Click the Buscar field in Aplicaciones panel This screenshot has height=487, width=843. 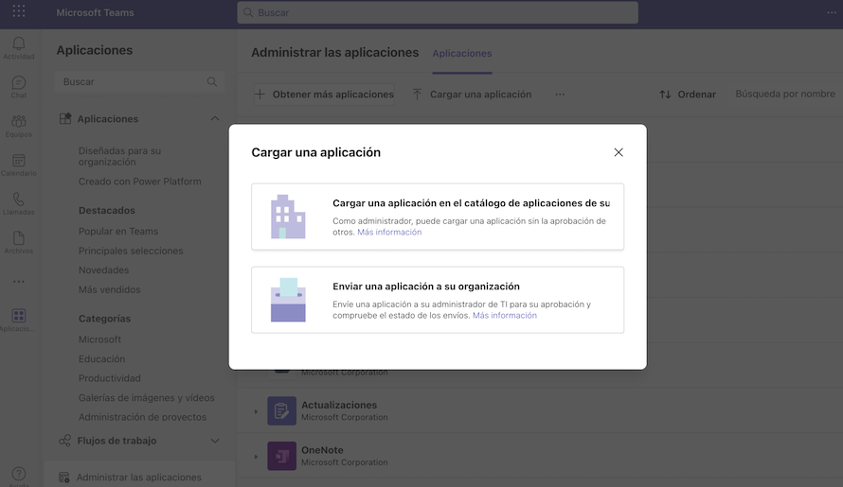(x=139, y=81)
